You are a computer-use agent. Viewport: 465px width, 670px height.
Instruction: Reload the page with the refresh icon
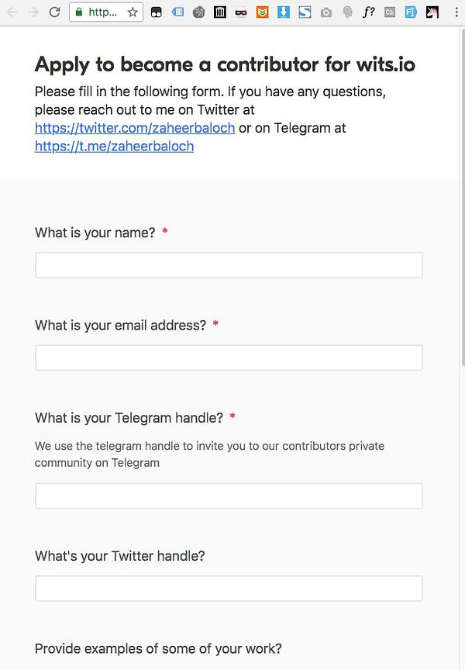(x=55, y=12)
